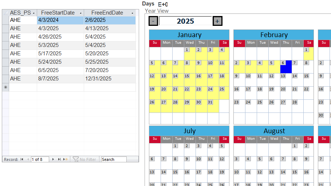Click AHE cell in first row
This screenshot has height=186, width=331.
[23, 20]
